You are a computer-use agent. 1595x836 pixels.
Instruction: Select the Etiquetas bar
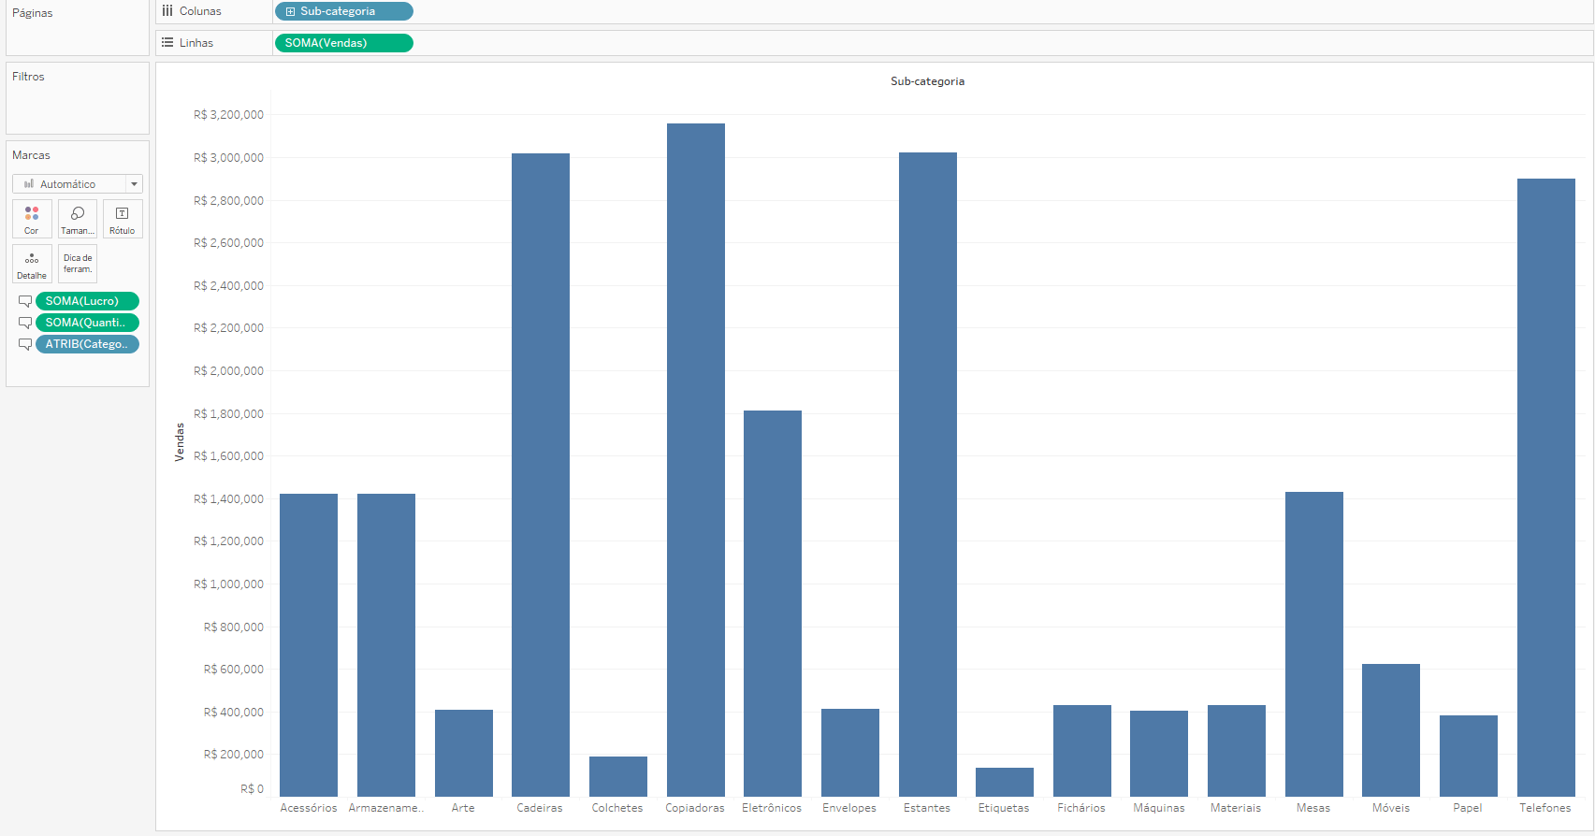[x=1005, y=782]
